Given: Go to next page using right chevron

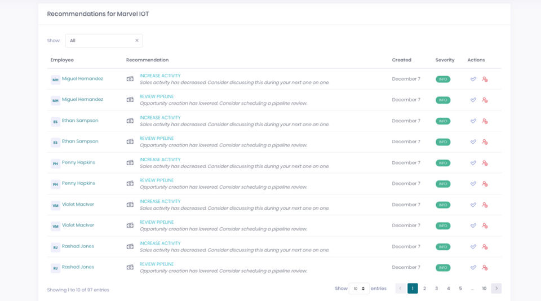Looking at the screenshot, I should click(496, 289).
